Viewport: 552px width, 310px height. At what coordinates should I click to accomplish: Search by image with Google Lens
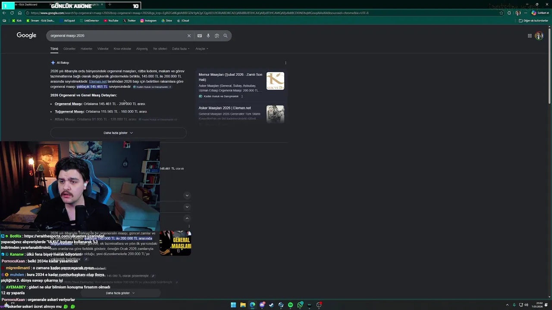[217, 36]
